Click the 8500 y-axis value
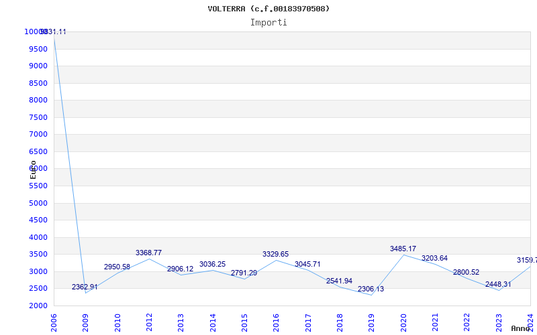Image resolution: width=537 pixels, height=335 pixels. pos(38,83)
